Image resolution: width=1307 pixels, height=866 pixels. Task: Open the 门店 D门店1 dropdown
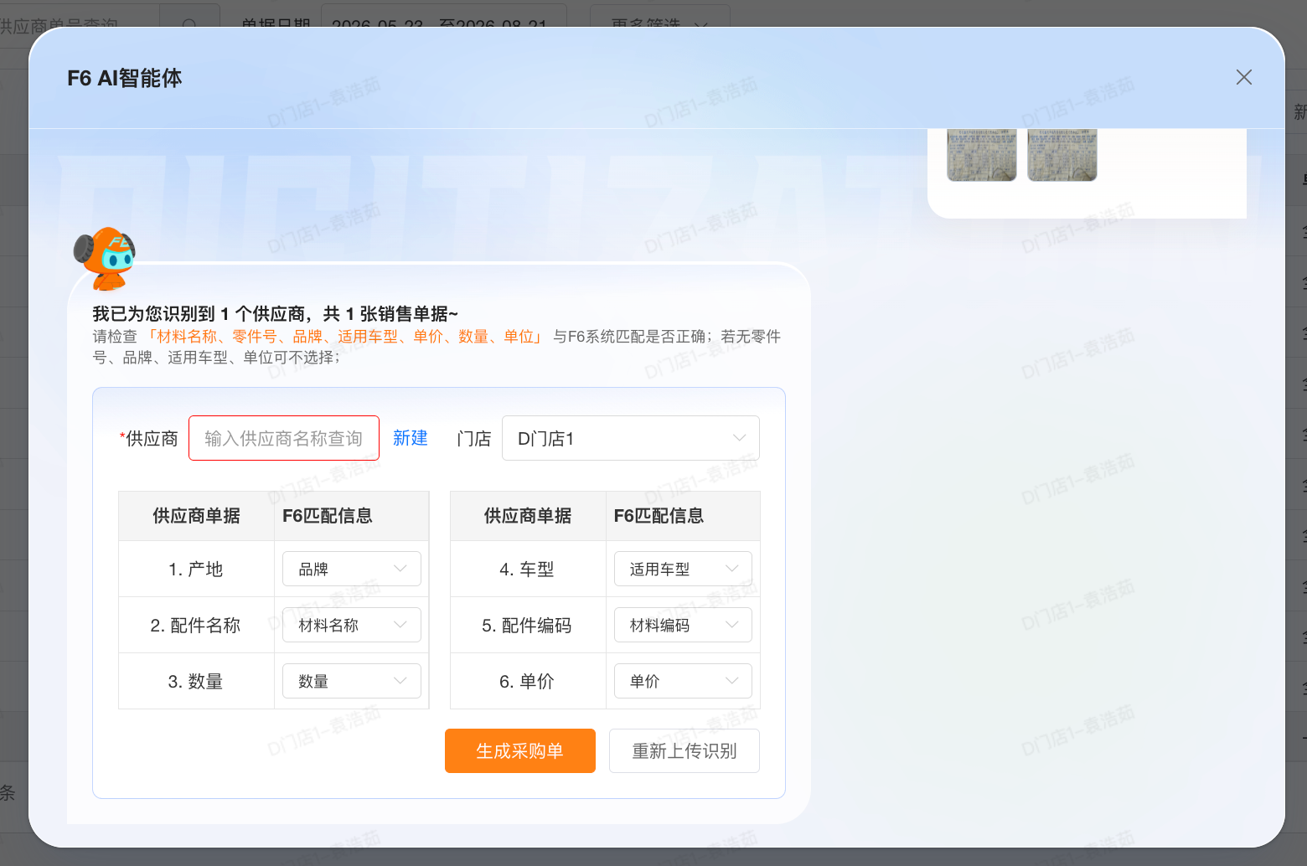630,438
